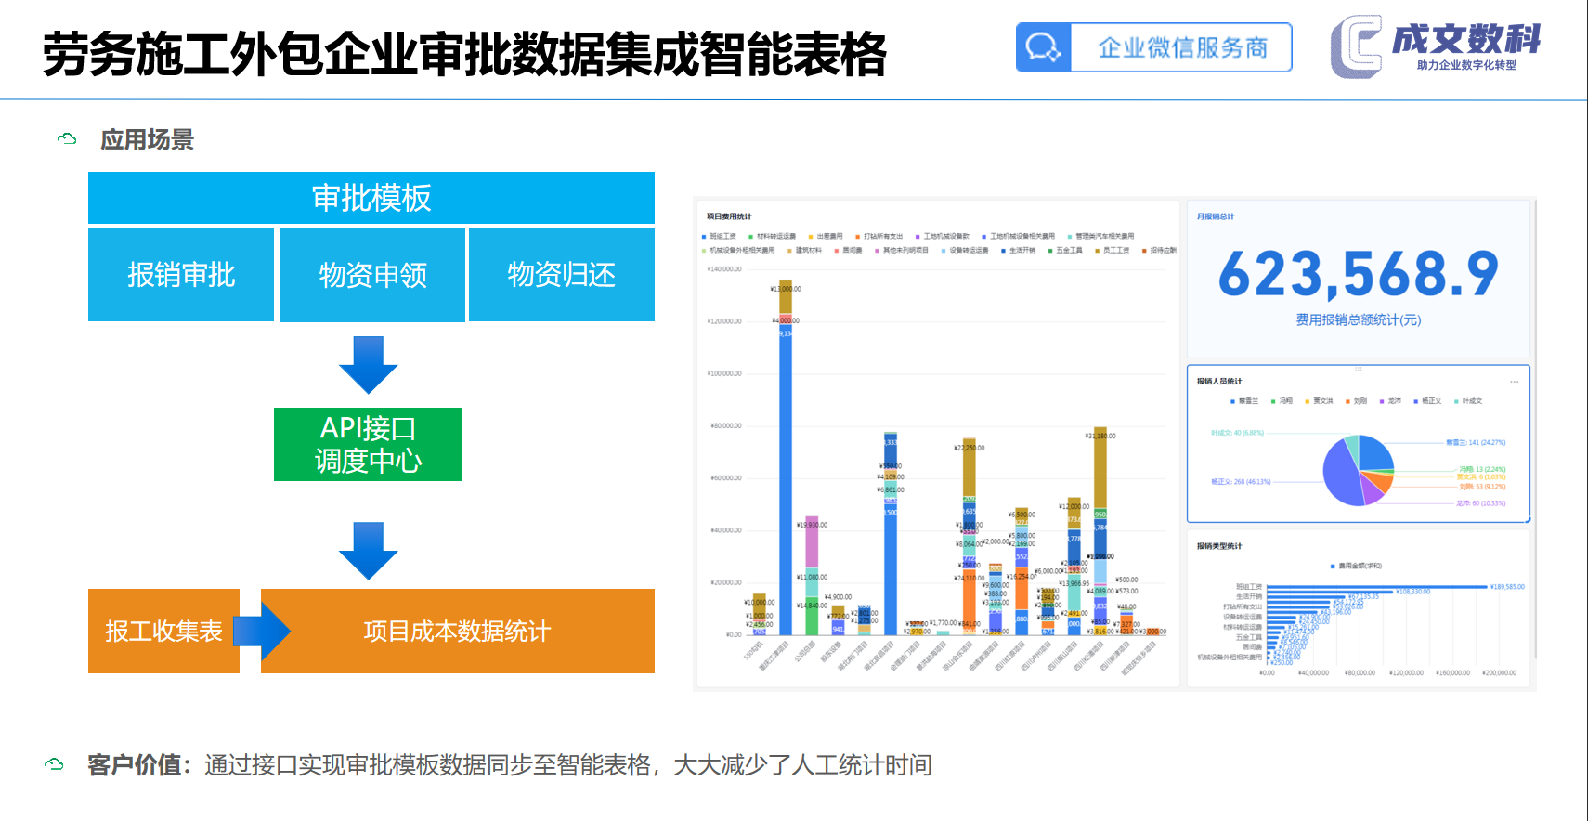The height and width of the screenshot is (821, 1588).
Task: Click the 623,568.9 total expense figure
Action: [1359, 274]
